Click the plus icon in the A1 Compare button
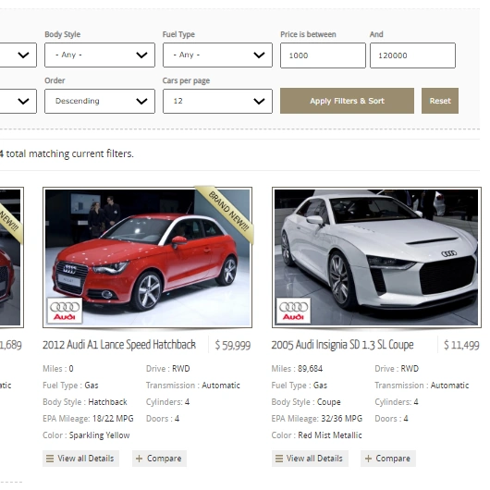Image resolution: width=490 pixels, height=490 pixels. click(139, 459)
